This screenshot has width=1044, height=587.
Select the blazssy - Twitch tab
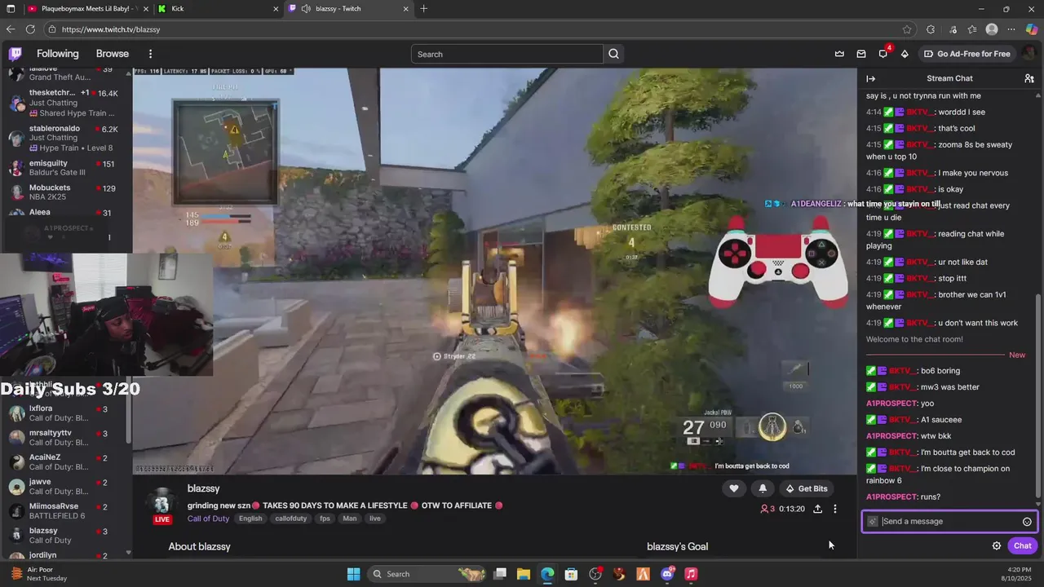pos(349,9)
